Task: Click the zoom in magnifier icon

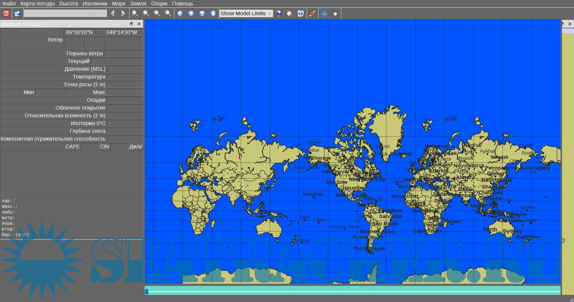Action: click(135, 13)
